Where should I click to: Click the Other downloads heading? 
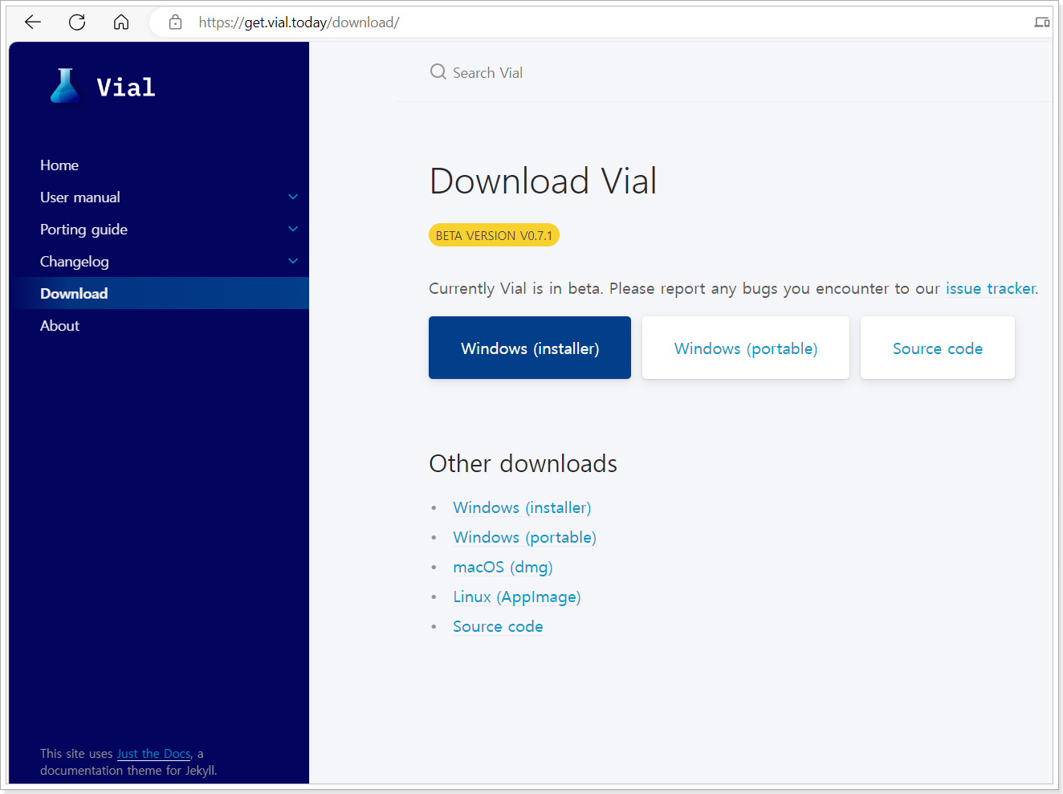[523, 463]
